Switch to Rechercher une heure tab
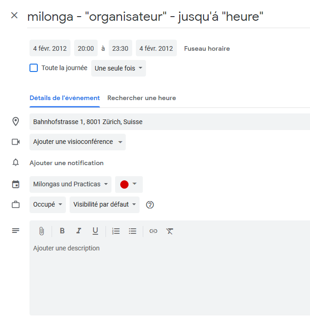 [x=142, y=98]
